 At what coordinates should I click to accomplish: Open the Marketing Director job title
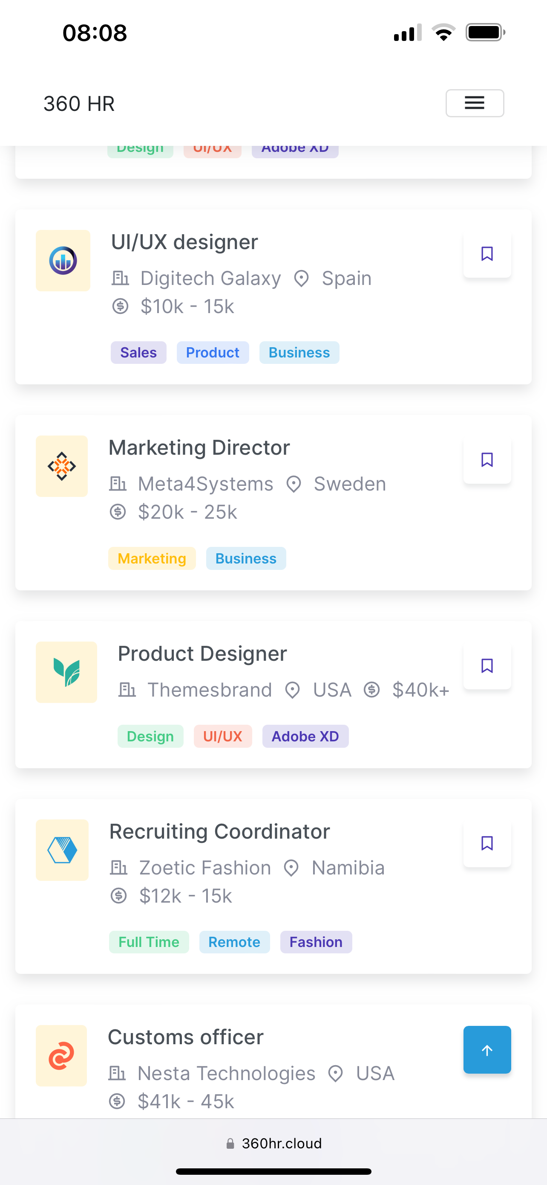199,447
